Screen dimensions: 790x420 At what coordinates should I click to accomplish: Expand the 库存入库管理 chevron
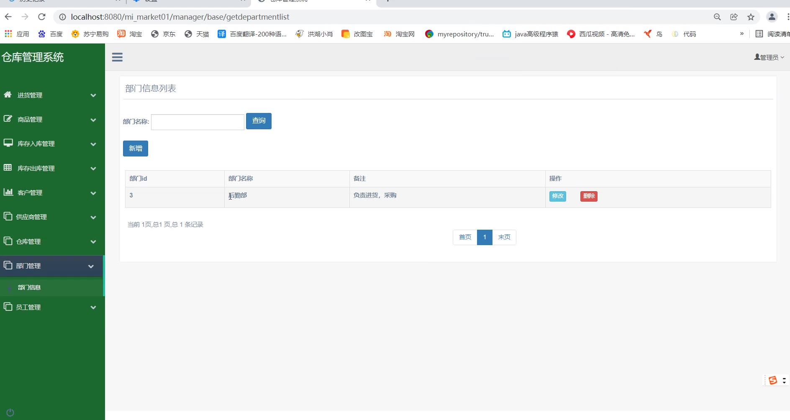point(93,144)
